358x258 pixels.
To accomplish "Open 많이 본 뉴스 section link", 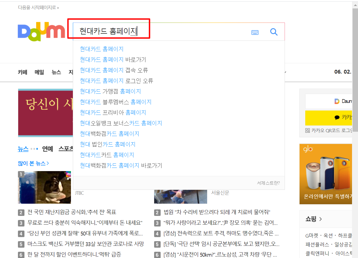I will pyautogui.click(x=33, y=163).
